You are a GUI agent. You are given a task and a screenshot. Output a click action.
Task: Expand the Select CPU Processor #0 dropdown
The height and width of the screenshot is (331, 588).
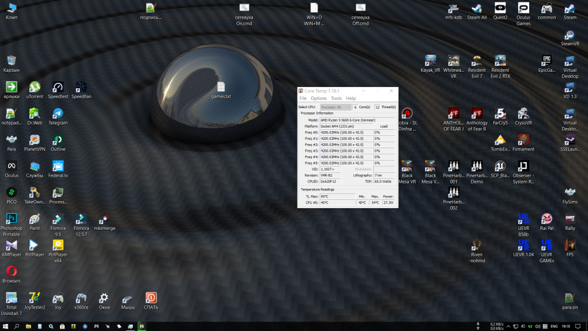tap(336, 107)
